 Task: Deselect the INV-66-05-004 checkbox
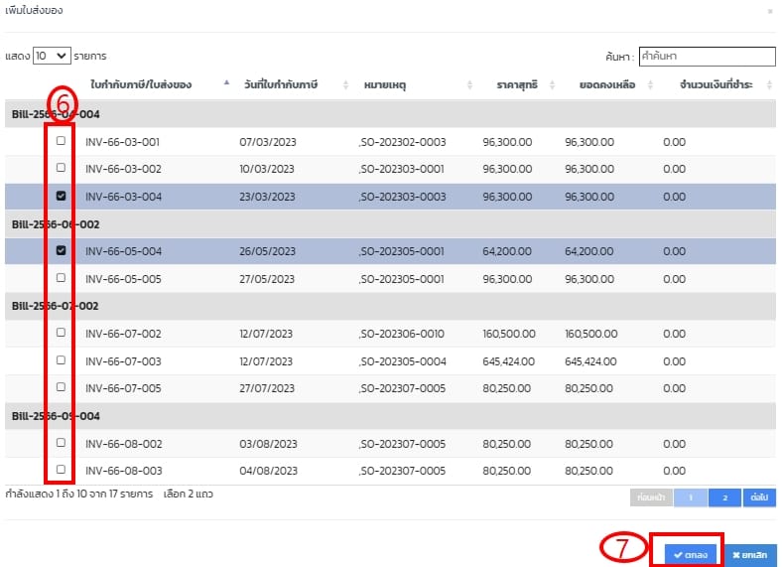61,250
